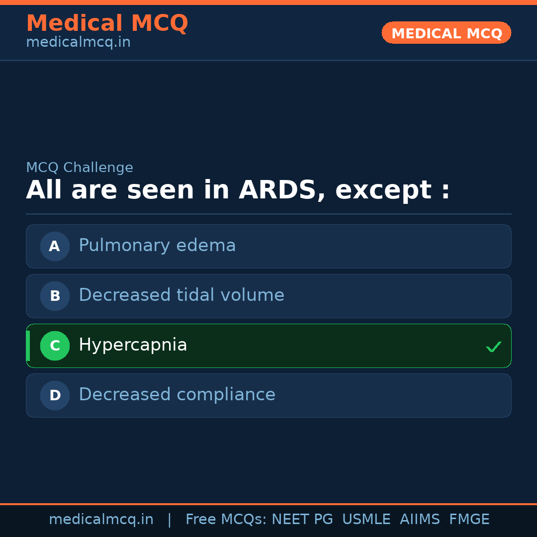Select the Pulmonary edema answer text
This screenshot has height=537, width=537.
(157, 246)
